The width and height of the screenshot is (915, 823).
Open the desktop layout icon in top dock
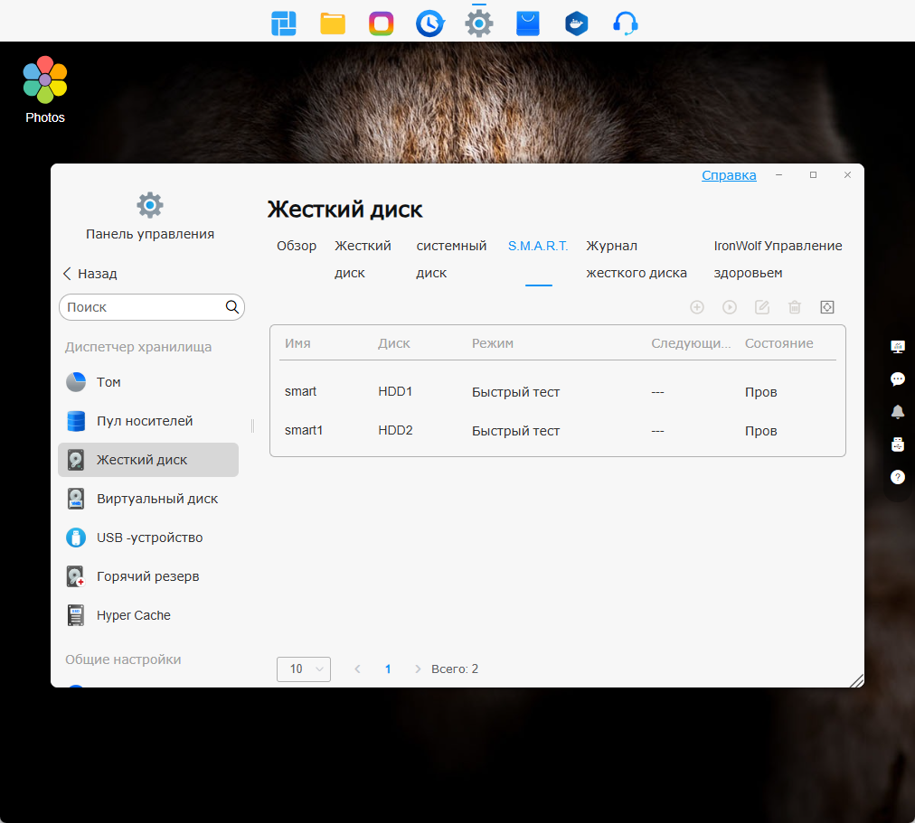coord(284,23)
